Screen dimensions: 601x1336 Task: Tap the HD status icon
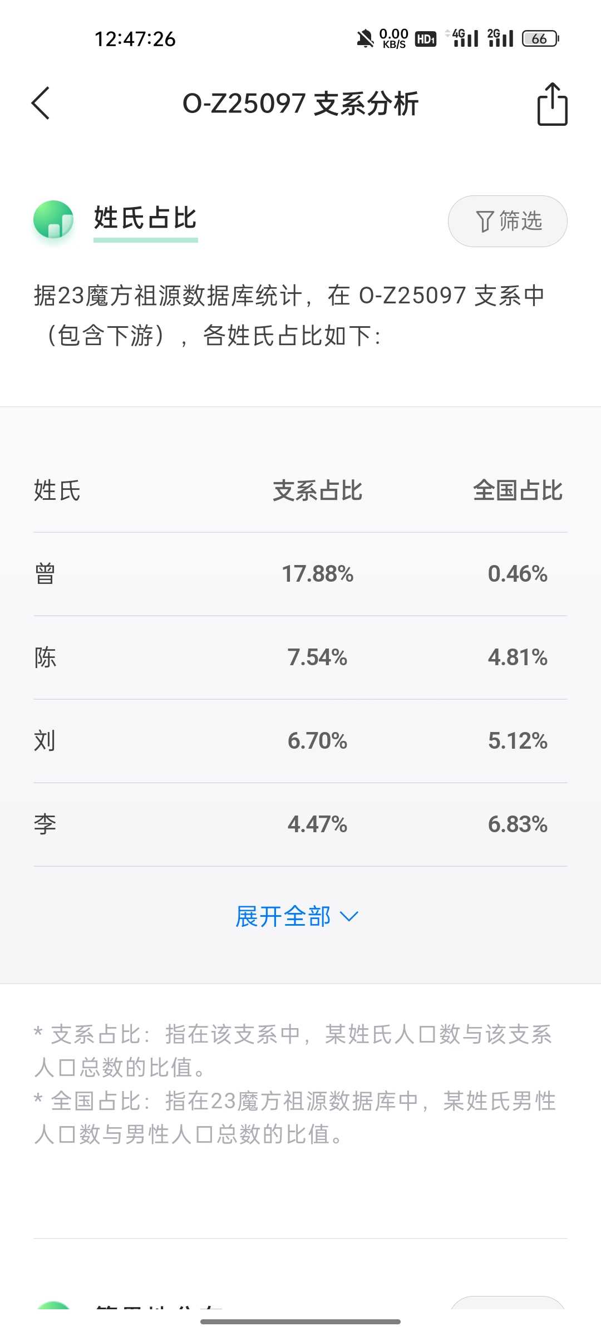(x=426, y=39)
